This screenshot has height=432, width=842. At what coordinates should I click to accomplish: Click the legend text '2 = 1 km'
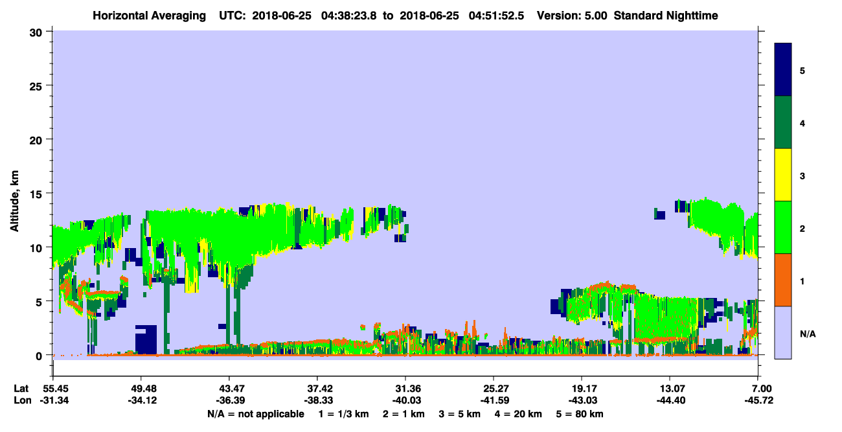404,414
